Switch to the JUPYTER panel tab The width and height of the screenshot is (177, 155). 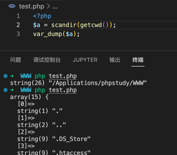[x=85, y=60]
